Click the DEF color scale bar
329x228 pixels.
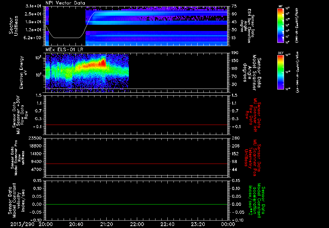point(280,72)
